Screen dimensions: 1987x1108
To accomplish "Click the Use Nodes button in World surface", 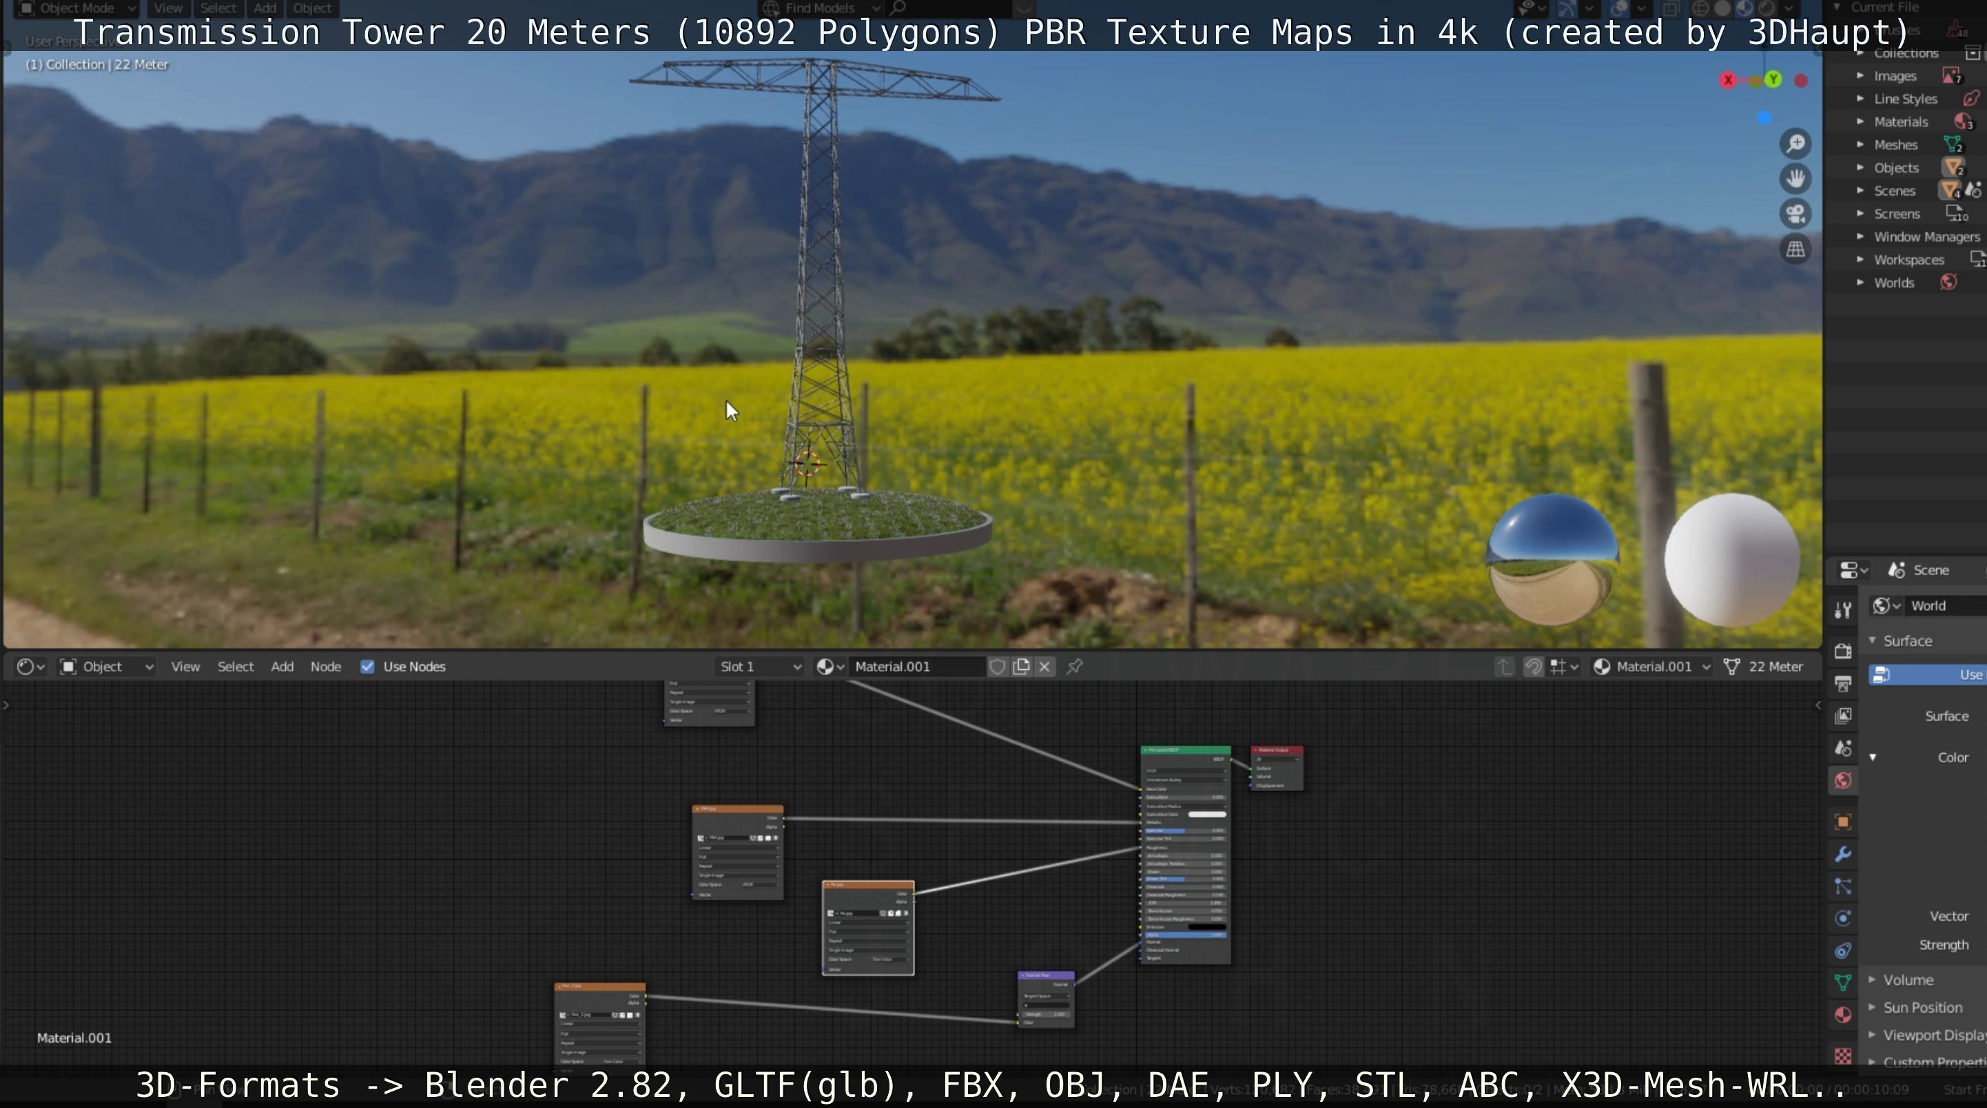I will (1928, 675).
